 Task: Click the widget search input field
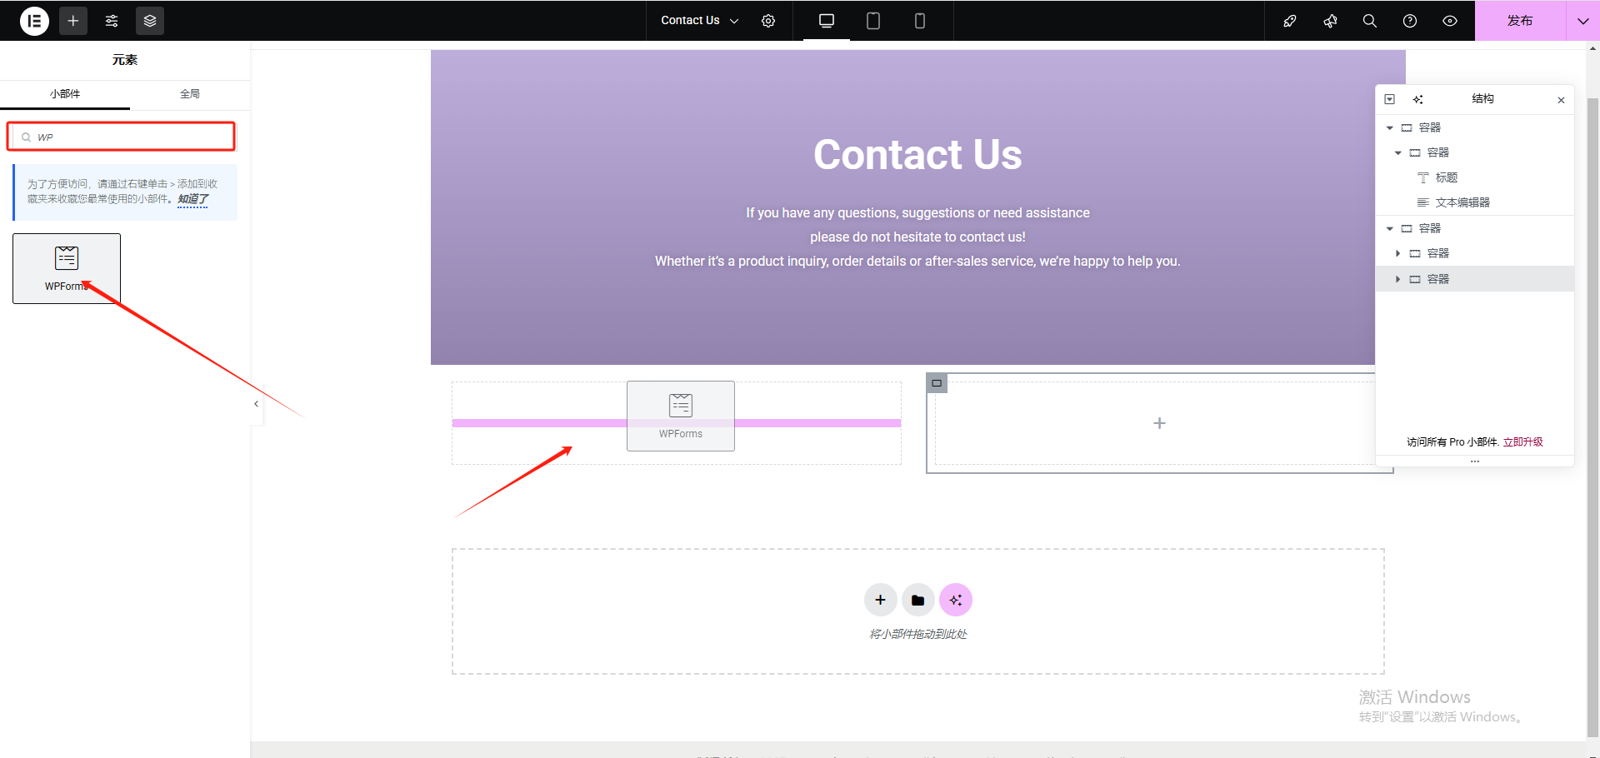[129, 137]
